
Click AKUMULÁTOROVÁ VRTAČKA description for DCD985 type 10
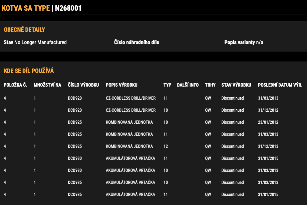click(x=130, y=183)
